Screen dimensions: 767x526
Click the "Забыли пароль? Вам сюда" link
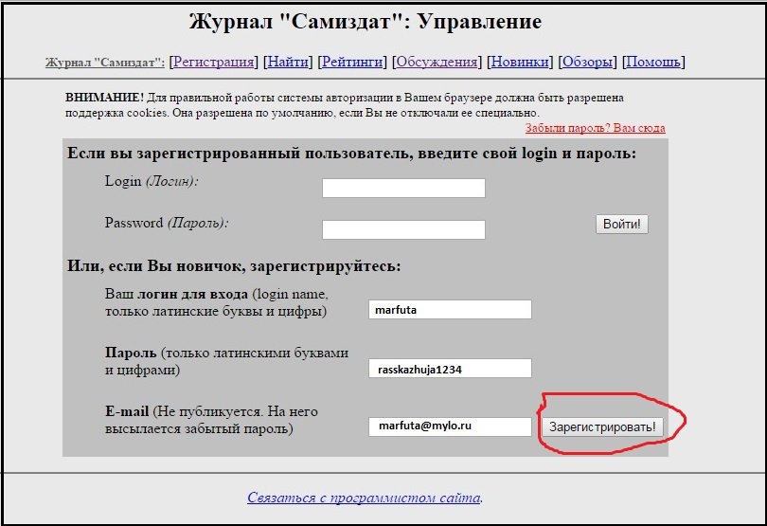tap(595, 128)
